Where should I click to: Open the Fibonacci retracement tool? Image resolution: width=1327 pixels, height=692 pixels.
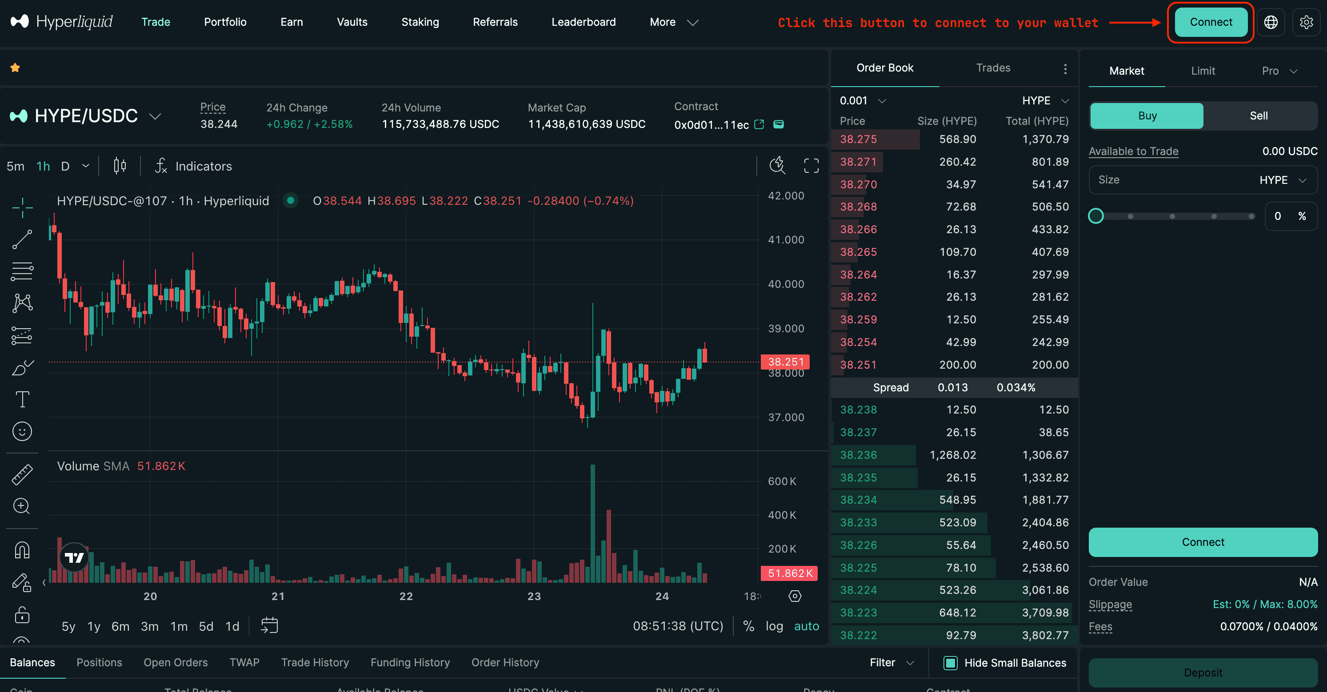(22, 271)
